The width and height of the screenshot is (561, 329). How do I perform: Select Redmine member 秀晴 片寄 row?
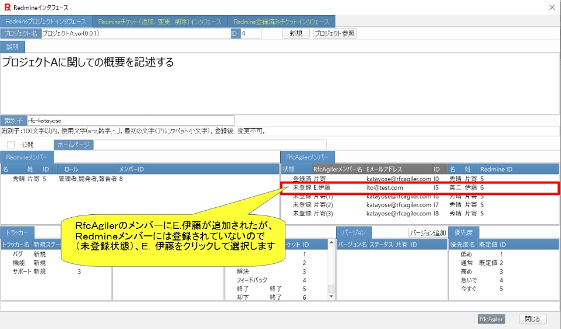tap(140, 179)
